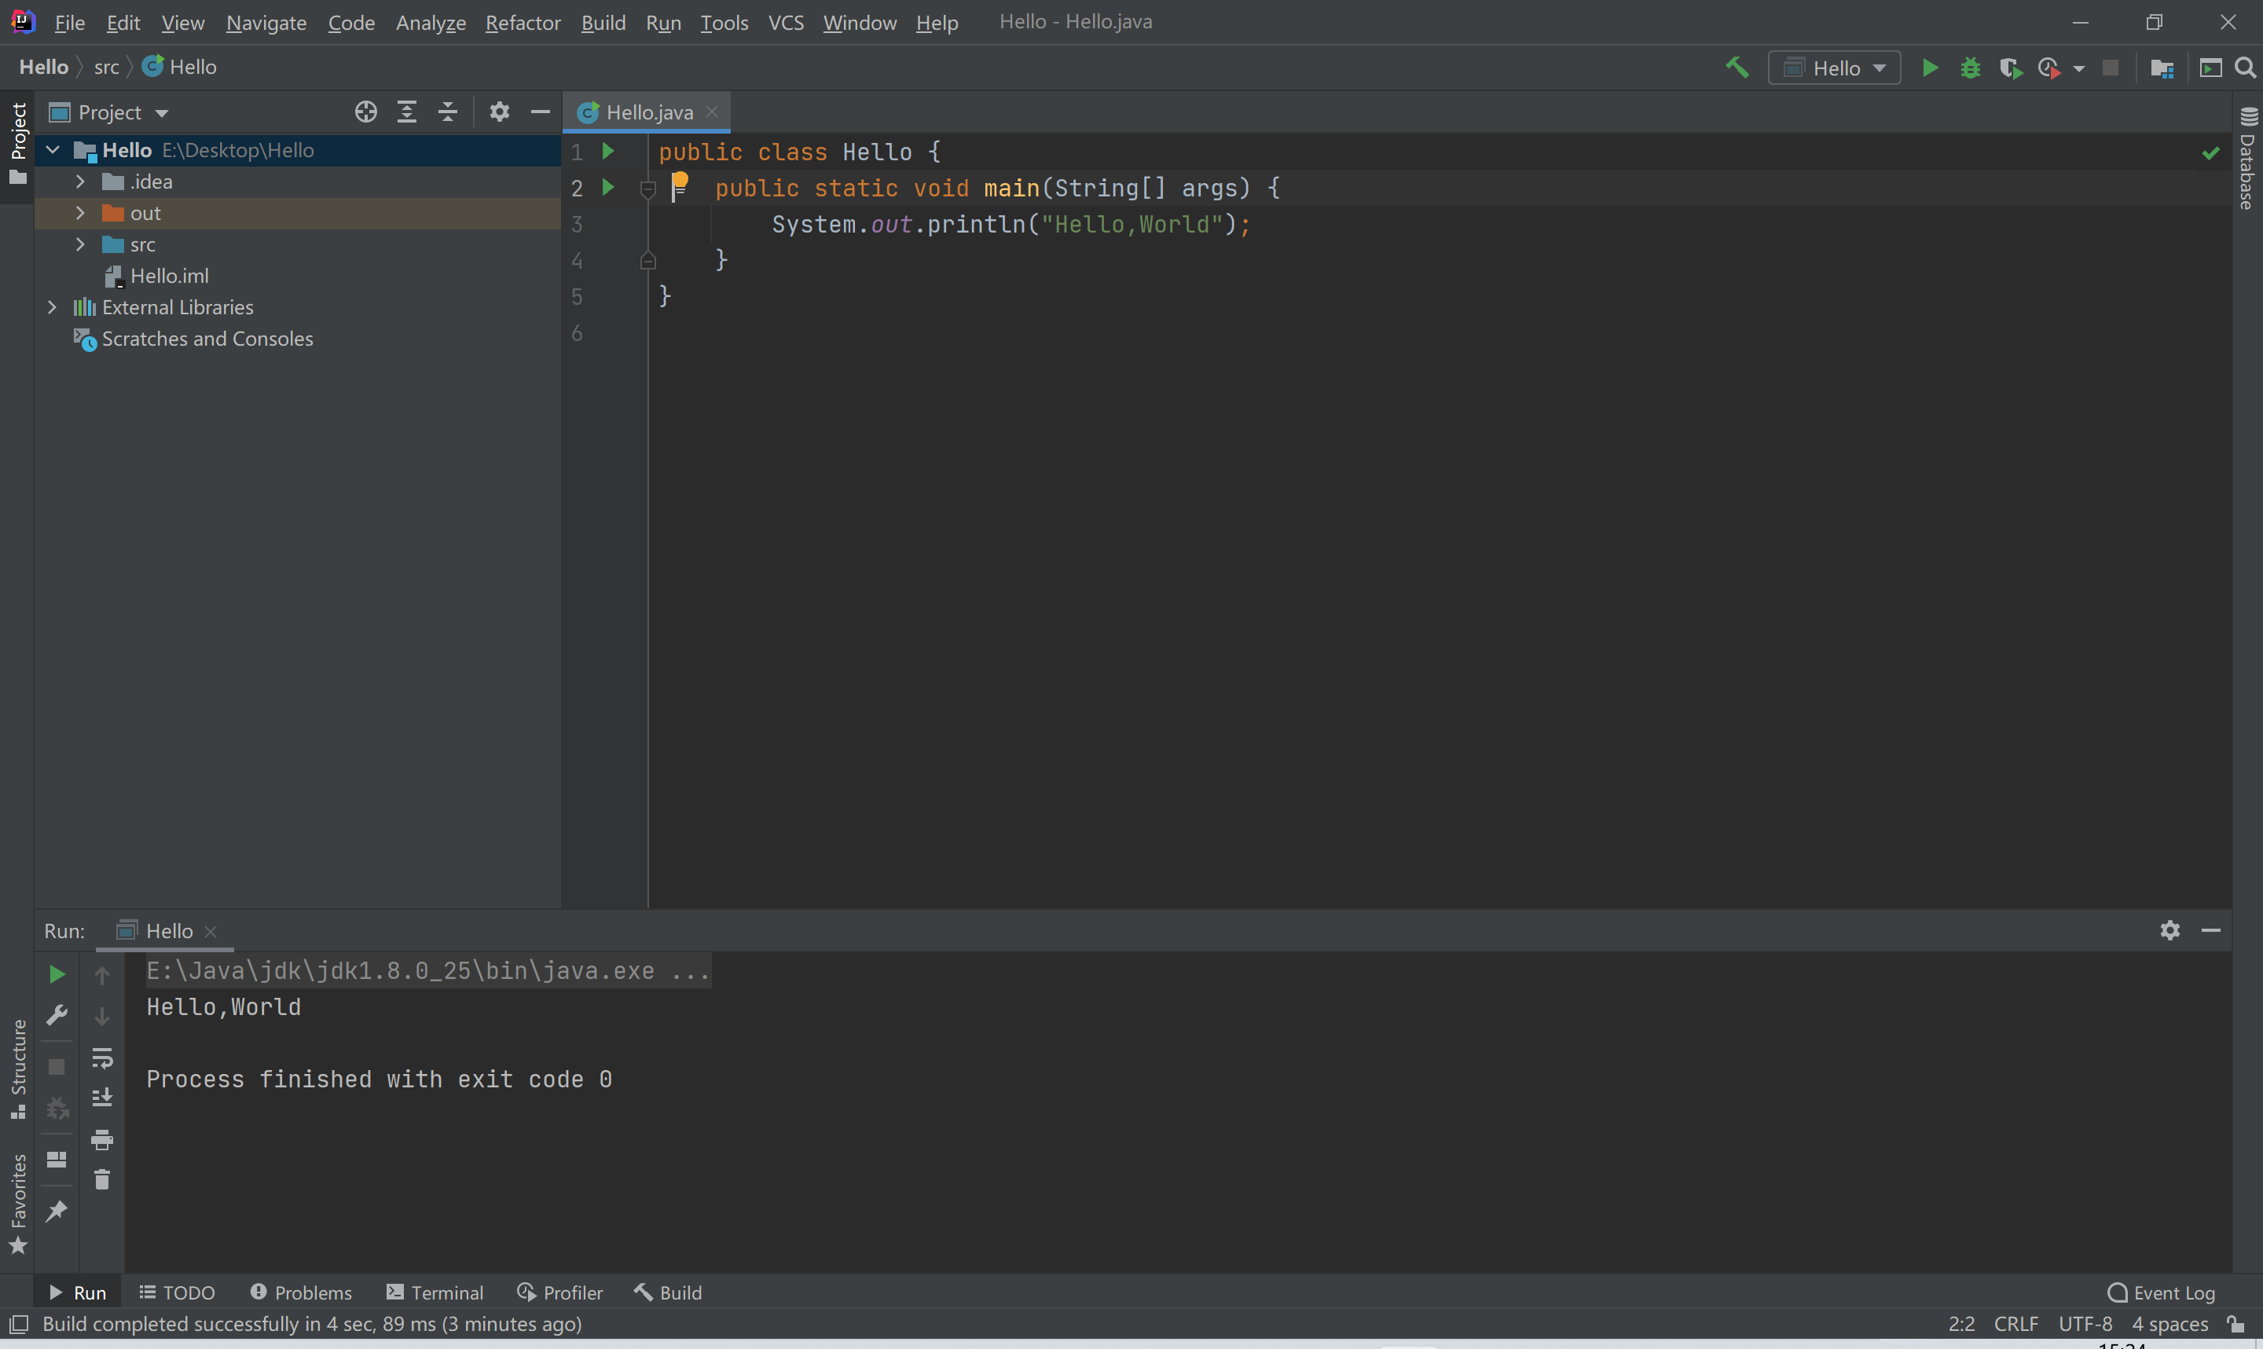This screenshot has width=2263, height=1349.
Task: Click the Build Project hammer icon
Action: coord(1737,68)
